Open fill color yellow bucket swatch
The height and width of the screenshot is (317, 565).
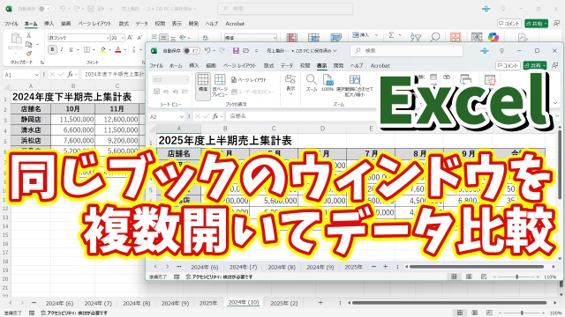103,49
